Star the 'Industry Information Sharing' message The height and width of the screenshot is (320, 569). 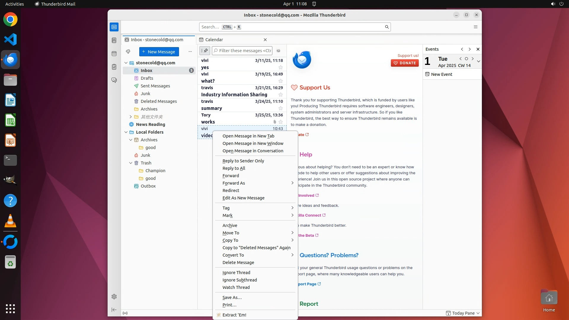point(280,95)
